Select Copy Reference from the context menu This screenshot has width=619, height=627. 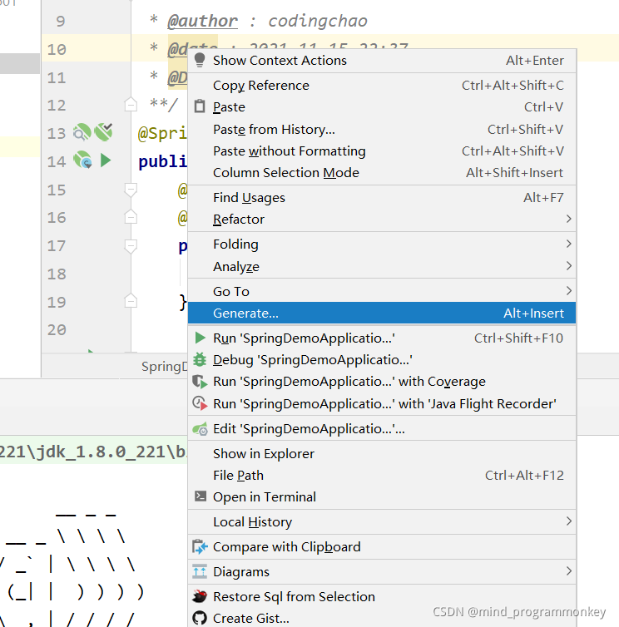(x=382, y=85)
